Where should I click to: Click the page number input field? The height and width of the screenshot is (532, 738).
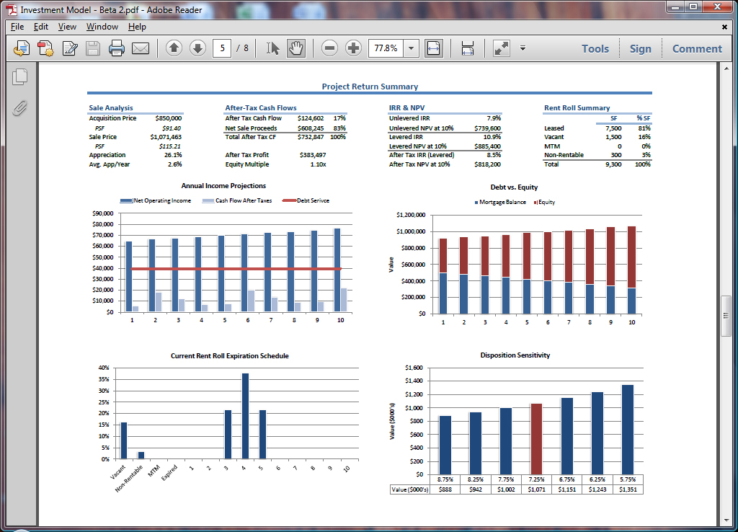pos(222,48)
